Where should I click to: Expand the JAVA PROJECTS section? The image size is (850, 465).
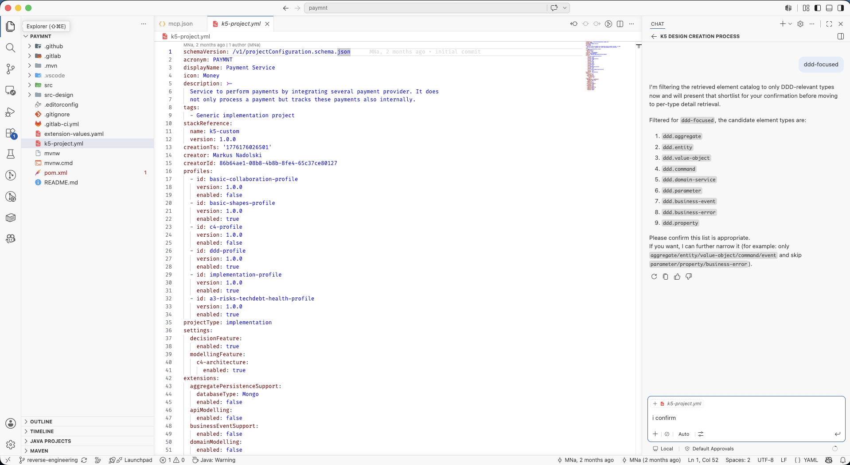[x=50, y=441]
